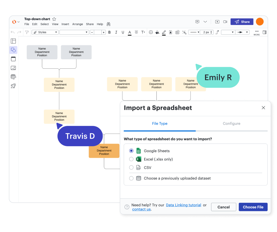Click the text color swatch
This screenshot has width=277, height=232.
pos(130,32)
